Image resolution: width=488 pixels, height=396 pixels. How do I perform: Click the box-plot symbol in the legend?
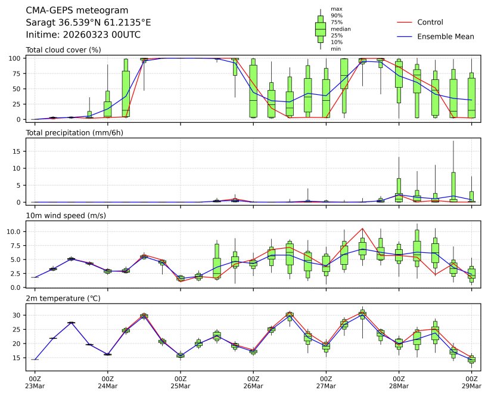point(320,29)
